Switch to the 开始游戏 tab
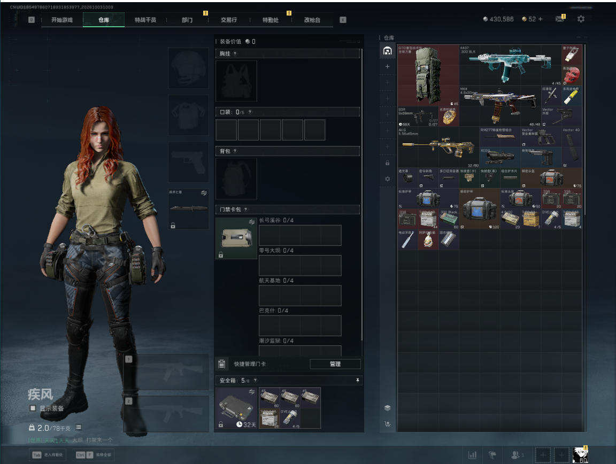The height and width of the screenshot is (464, 616). pyautogui.click(x=62, y=20)
